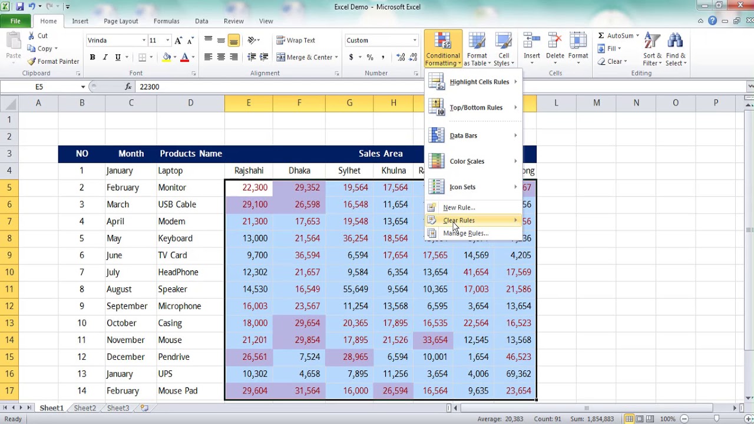754x424 pixels.
Task: Click the Cut scissors icon
Action: coord(31,36)
